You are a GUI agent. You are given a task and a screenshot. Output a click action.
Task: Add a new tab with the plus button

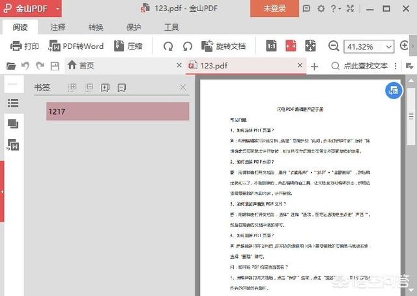(x=314, y=67)
